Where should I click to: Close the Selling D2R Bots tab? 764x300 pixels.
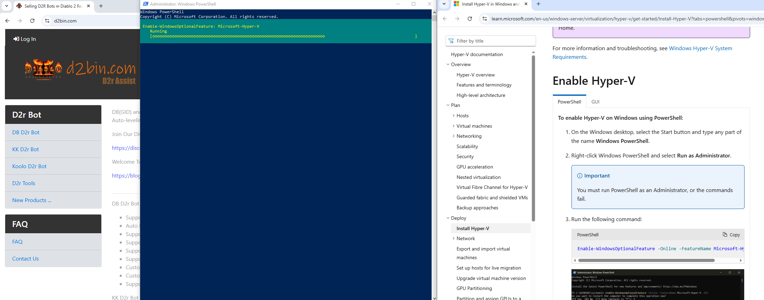point(88,6)
